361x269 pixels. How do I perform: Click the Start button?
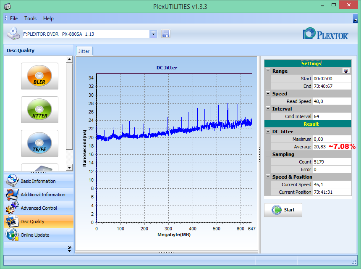pyautogui.click(x=283, y=210)
